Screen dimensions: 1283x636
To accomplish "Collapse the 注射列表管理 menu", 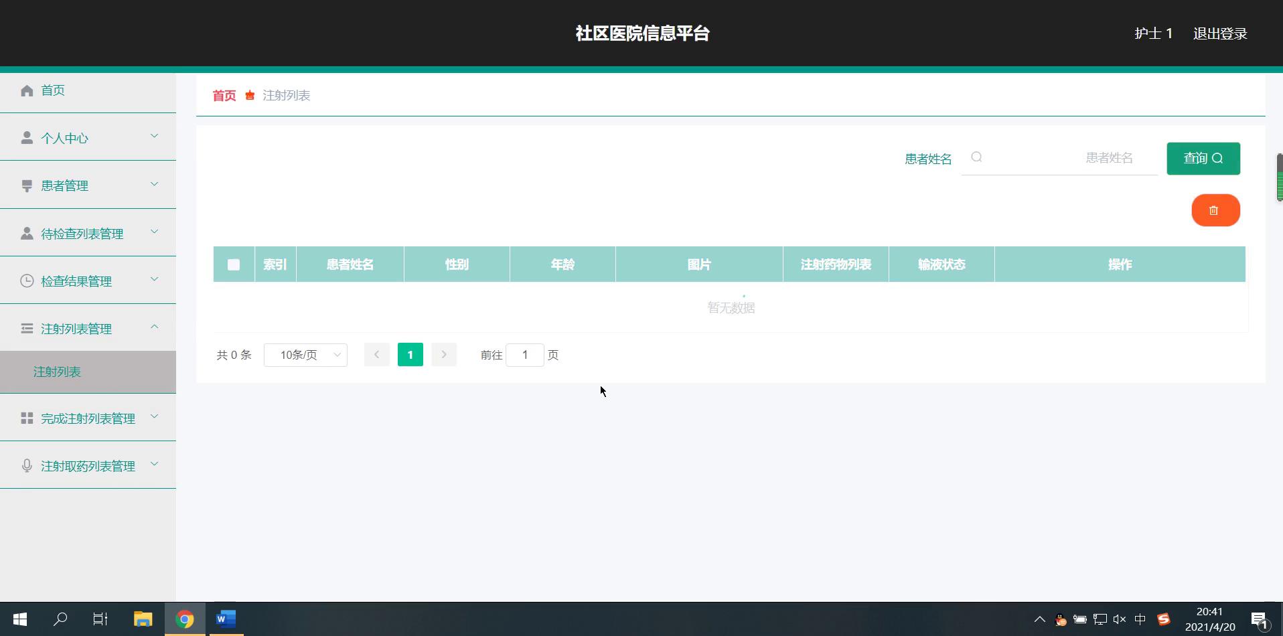I will tap(88, 329).
